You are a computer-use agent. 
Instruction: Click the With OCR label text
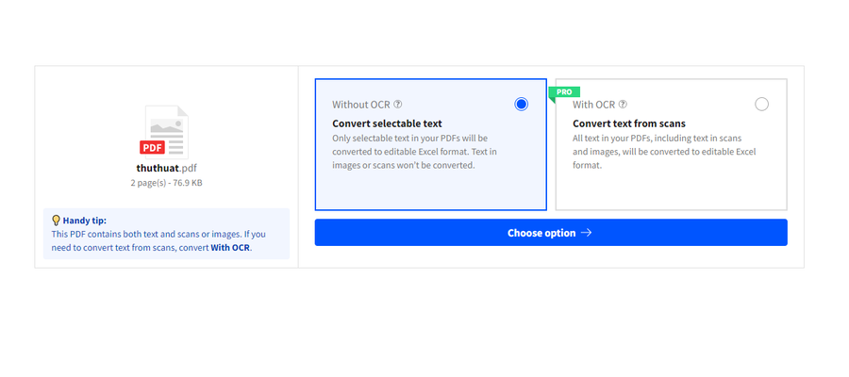click(593, 105)
